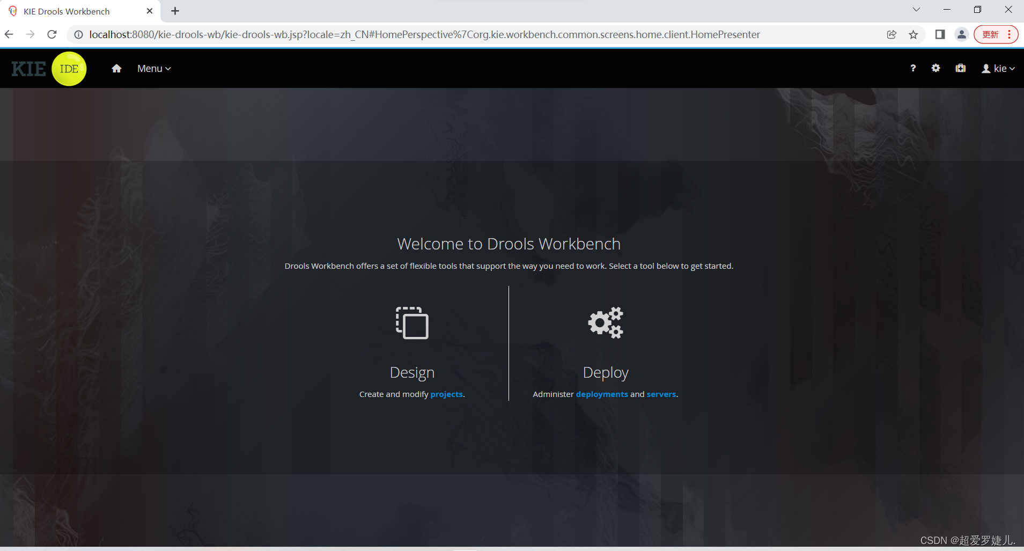Screen dimensions: 1024x551
Task: Go to the Home perspective icon
Action: [116, 69]
